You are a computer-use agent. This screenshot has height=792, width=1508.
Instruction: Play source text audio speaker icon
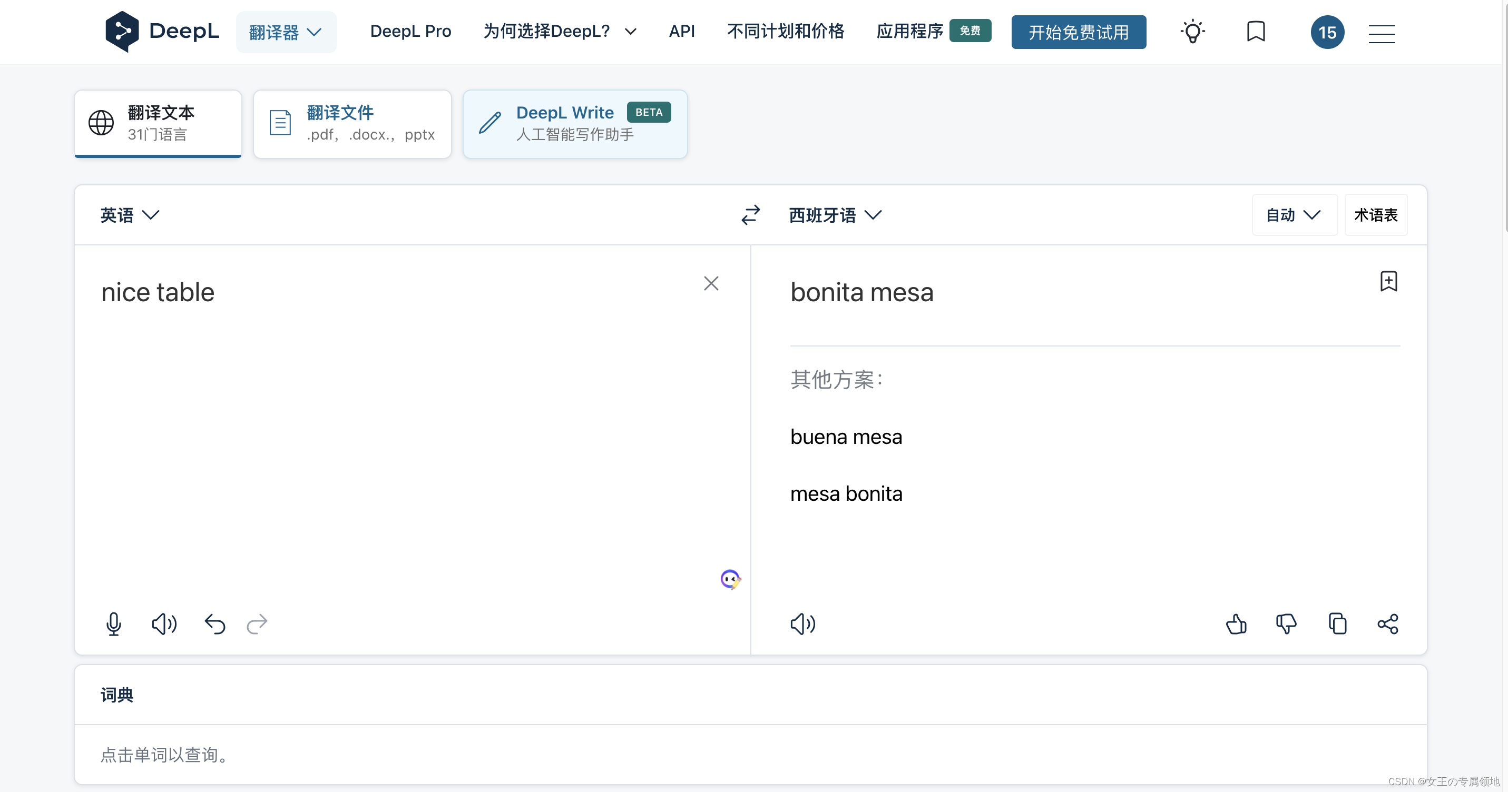click(164, 623)
